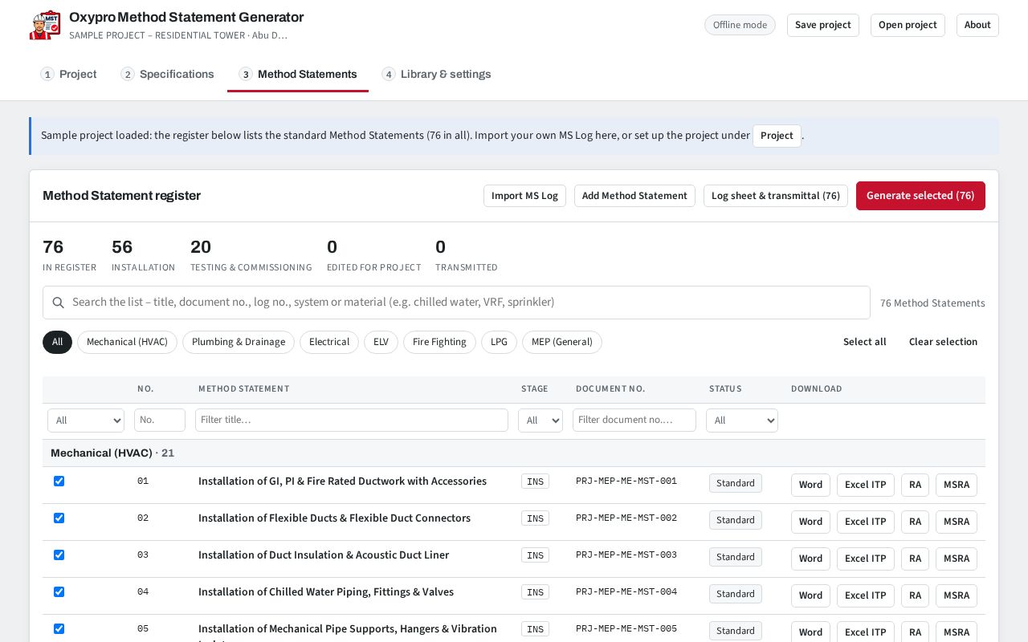The width and height of the screenshot is (1028, 642).
Task: Download Word for GI Ductwork row 01
Action: [810, 485]
